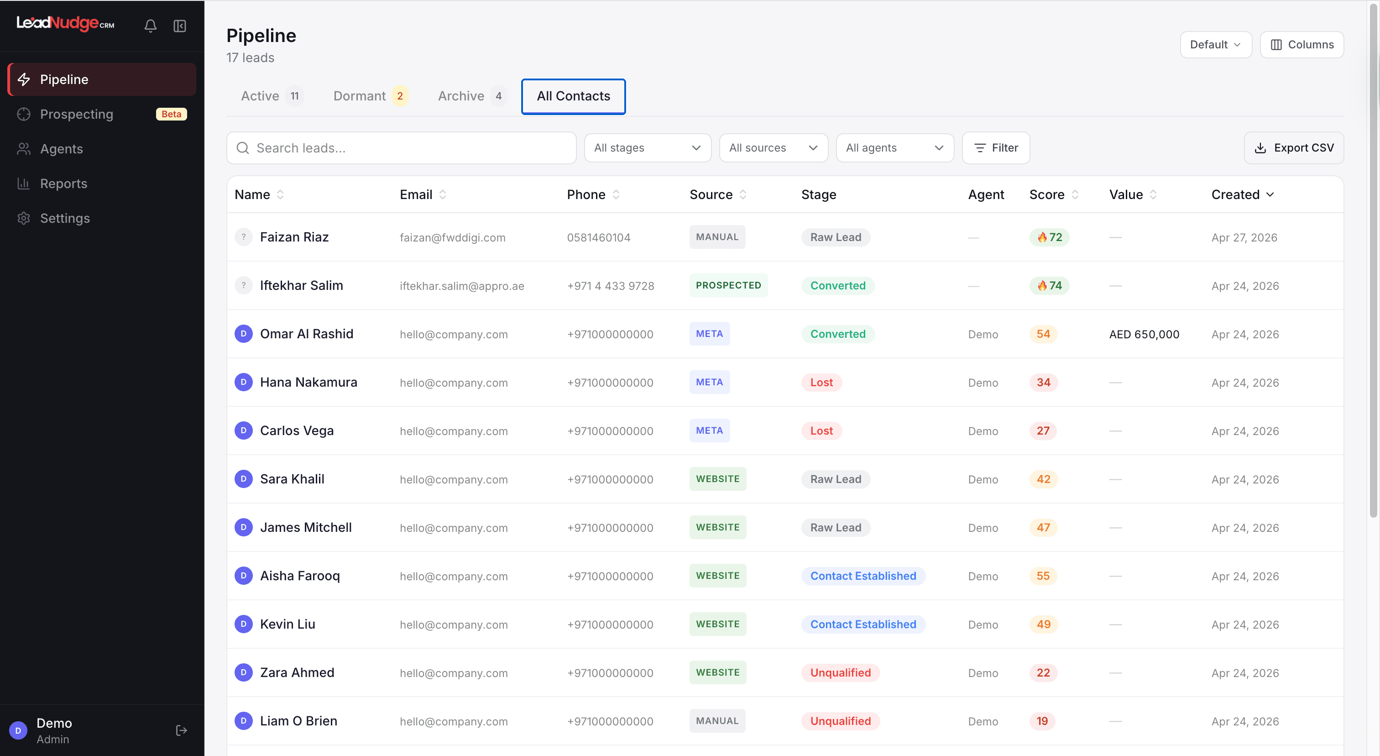Click Aisha Farooq's avatar icon
Viewport: 1380px width, 756px height.
click(x=243, y=576)
